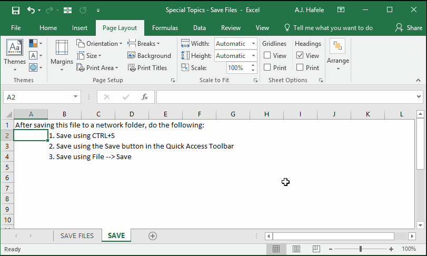This screenshot has height=256, width=427.
Task: Click the Insert Function fx icon
Action: 145,97
